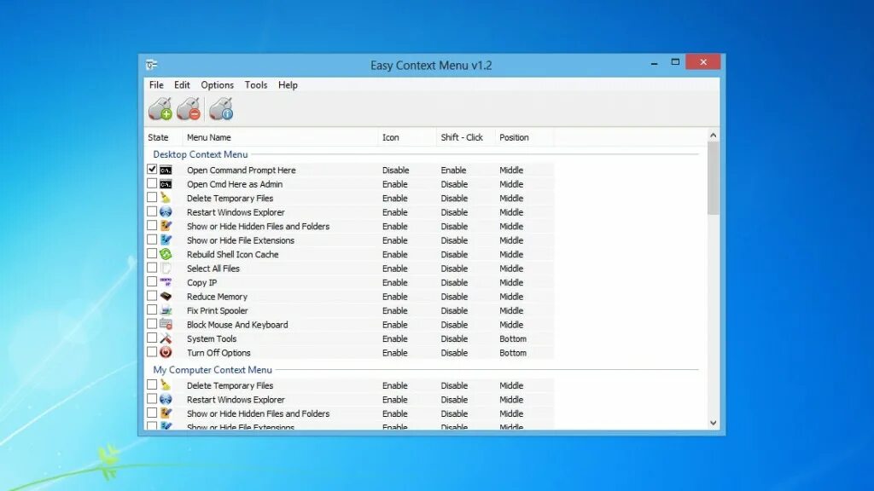Click the printer icon beside Fix Print Spooler

point(166,310)
